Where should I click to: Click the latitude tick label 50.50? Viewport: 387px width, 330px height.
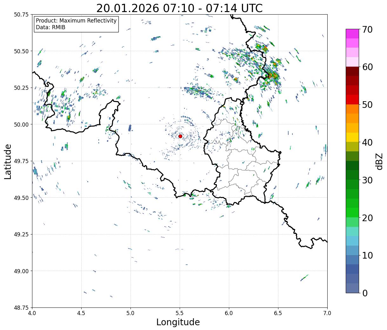point(21,51)
